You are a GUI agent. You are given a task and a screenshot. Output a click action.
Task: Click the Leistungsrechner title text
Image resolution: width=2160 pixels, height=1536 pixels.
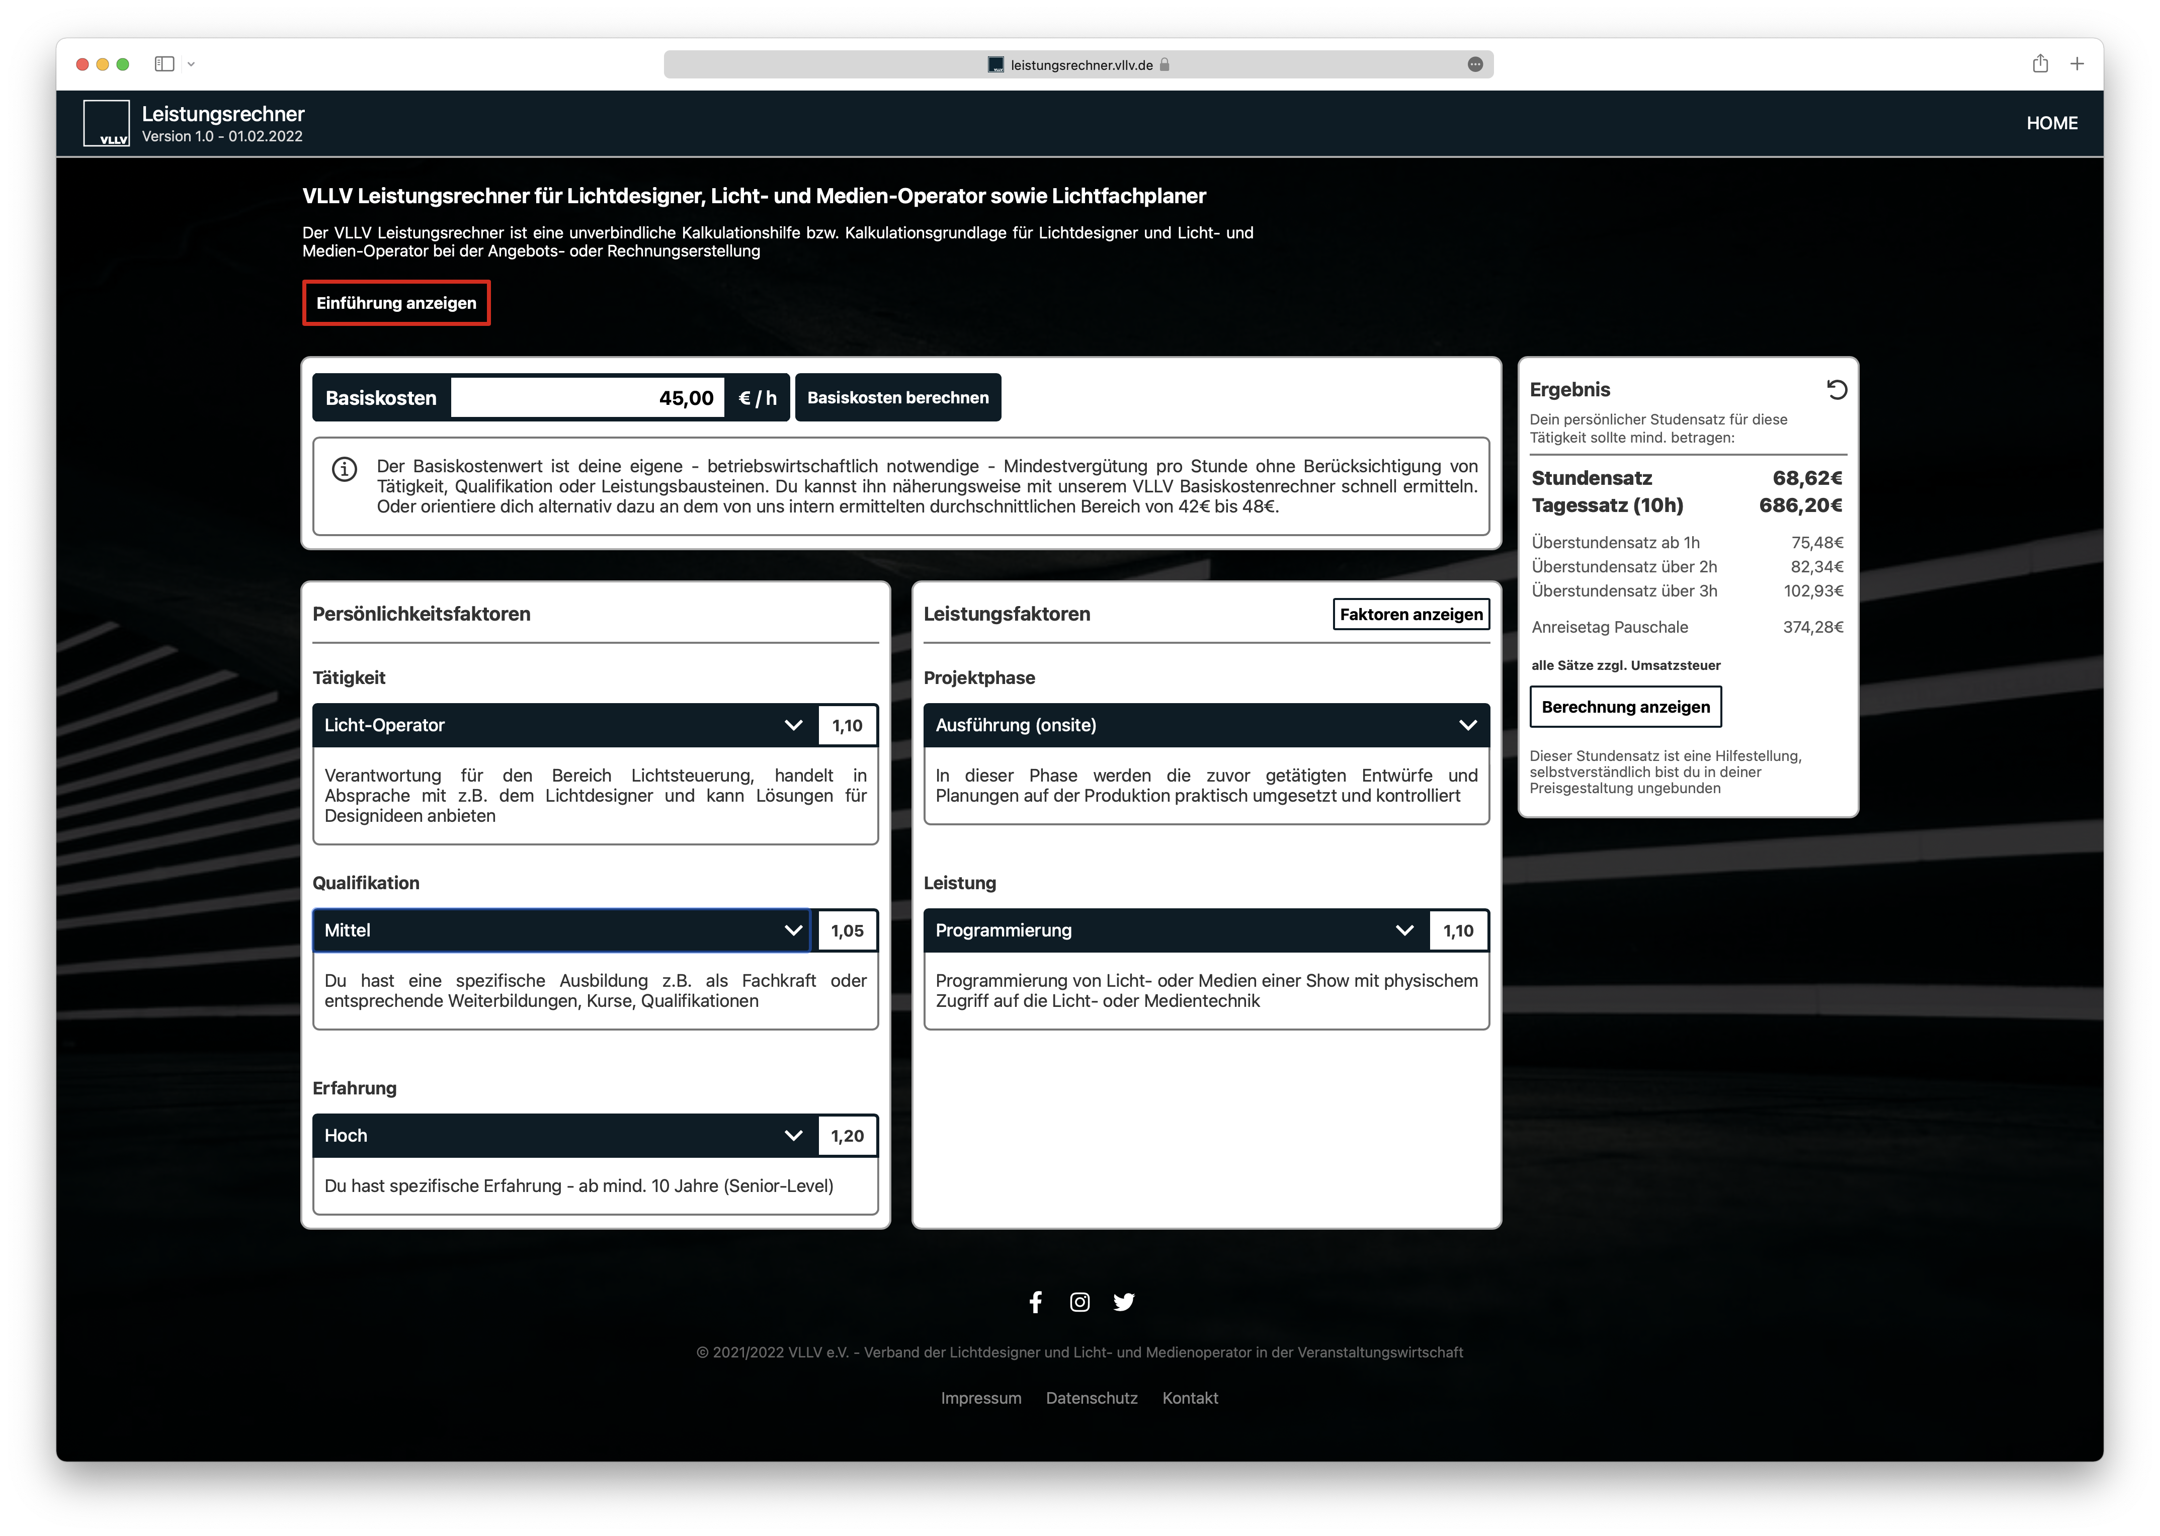tap(223, 114)
